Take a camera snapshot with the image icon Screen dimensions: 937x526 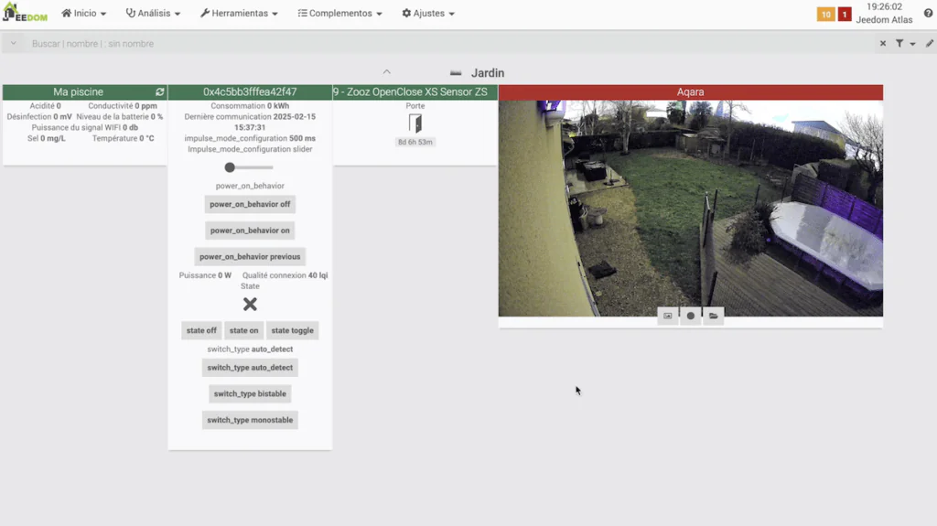(667, 317)
